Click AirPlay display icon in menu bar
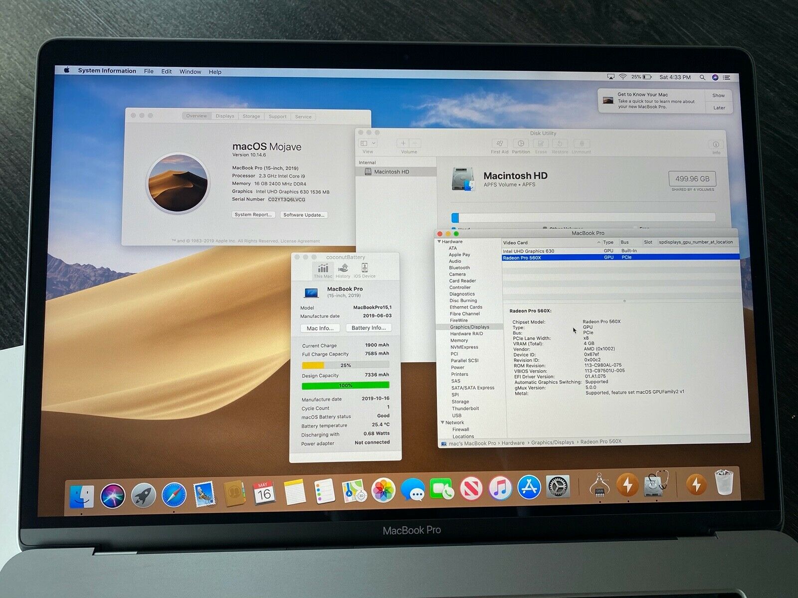This screenshot has width=798, height=598. pos(610,77)
